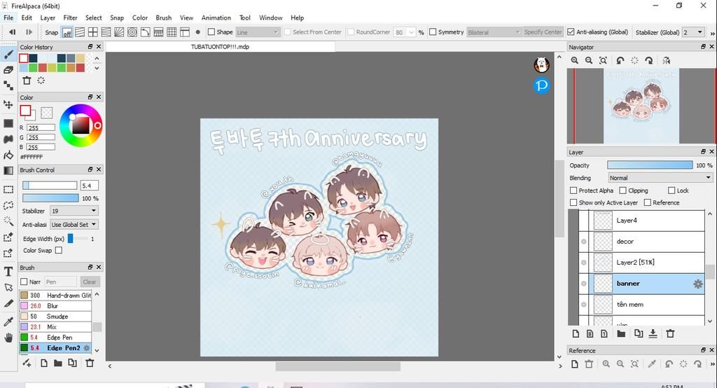The height and width of the screenshot is (388, 717).
Task: Select the rectangular Select tool
Action: (x=8, y=189)
